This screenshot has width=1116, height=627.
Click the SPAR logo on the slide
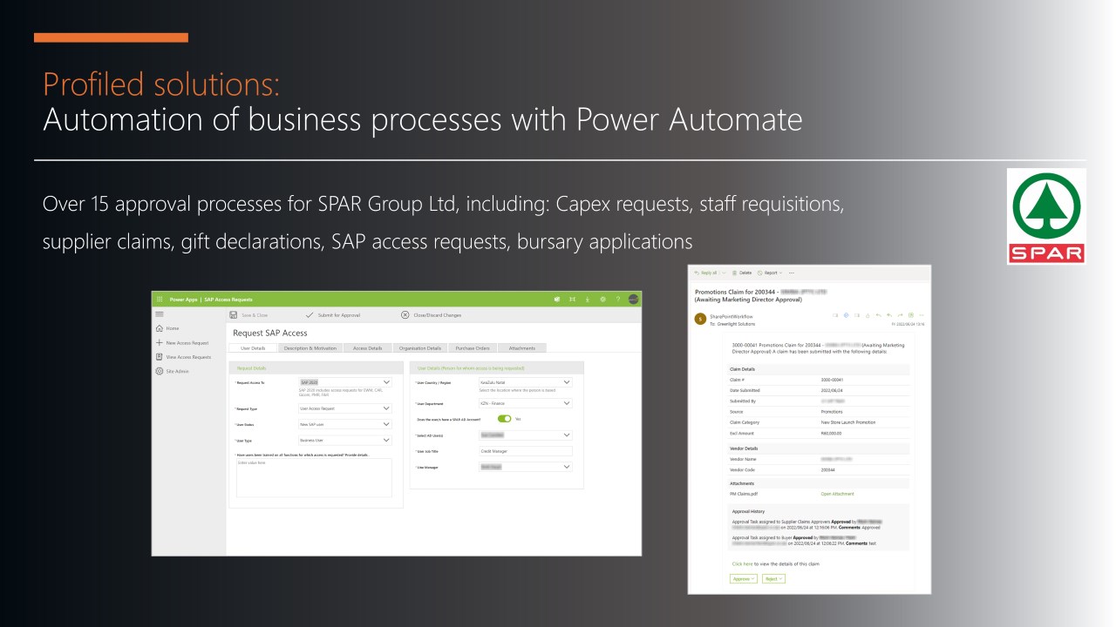pos(1046,216)
